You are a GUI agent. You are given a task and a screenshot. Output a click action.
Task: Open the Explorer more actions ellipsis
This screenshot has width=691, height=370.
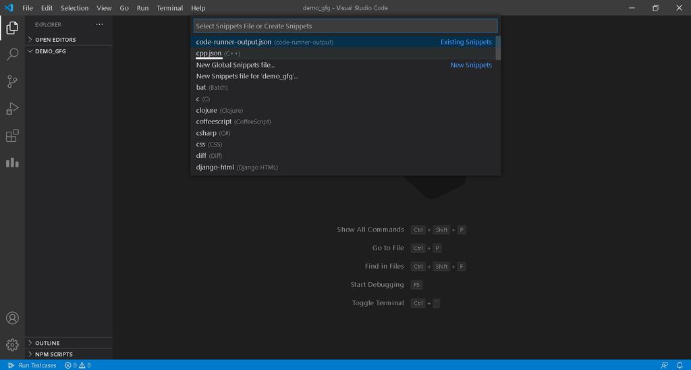coord(99,25)
